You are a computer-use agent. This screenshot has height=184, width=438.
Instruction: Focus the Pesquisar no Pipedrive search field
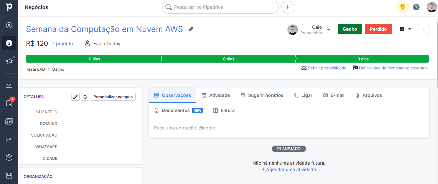220,7
